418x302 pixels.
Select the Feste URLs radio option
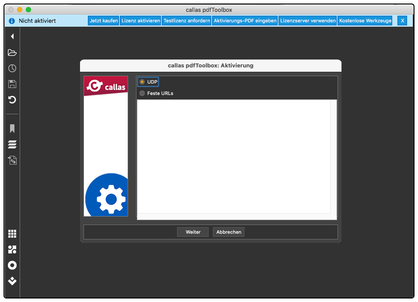pos(142,93)
